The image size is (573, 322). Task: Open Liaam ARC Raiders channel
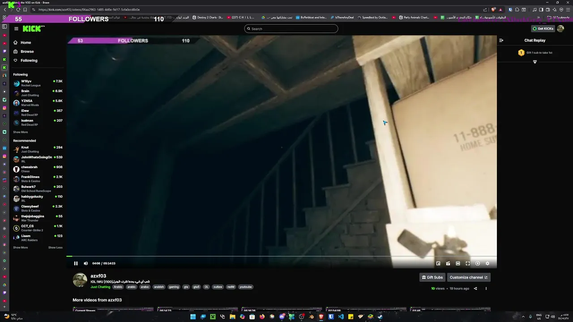coord(38,238)
